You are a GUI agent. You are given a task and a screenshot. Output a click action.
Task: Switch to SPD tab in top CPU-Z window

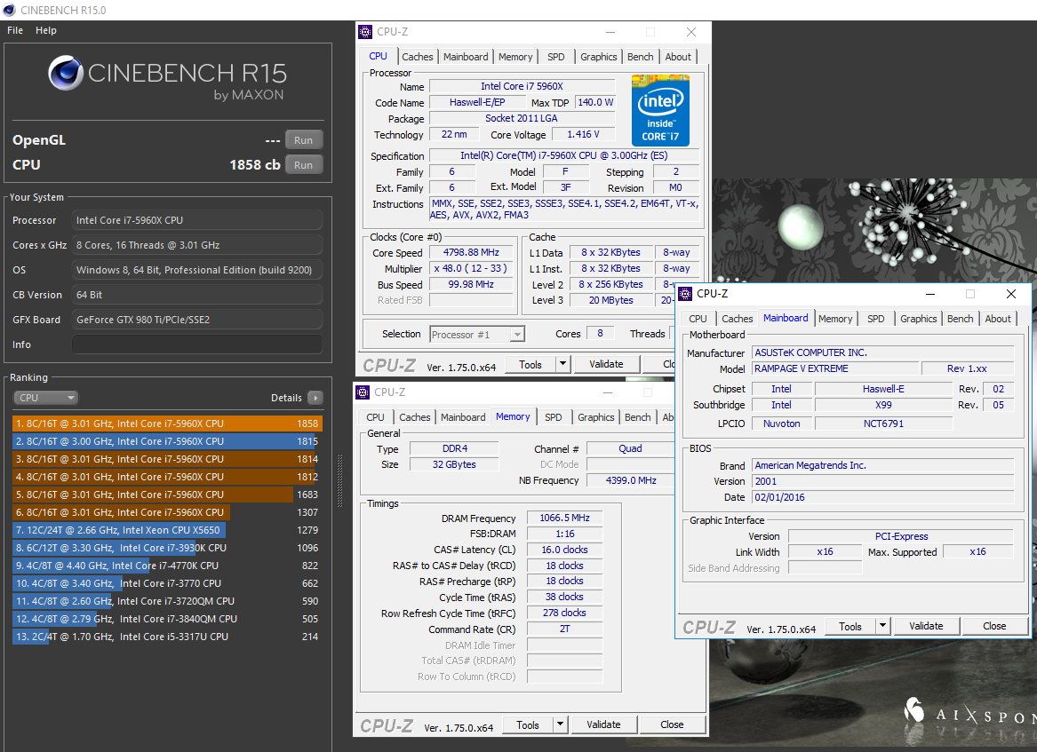tap(556, 57)
